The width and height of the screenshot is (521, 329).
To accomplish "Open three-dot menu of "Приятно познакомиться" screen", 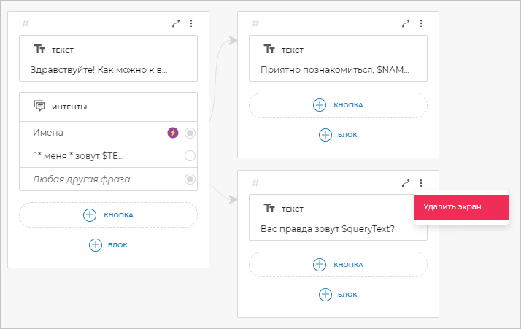I will (421, 23).
